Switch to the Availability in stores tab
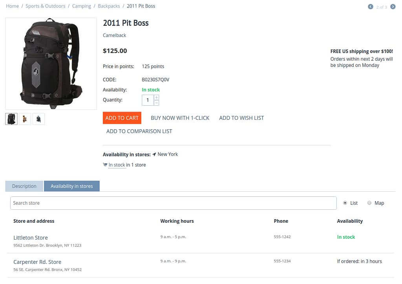The height and width of the screenshot is (284, 402). coord(72,186)
